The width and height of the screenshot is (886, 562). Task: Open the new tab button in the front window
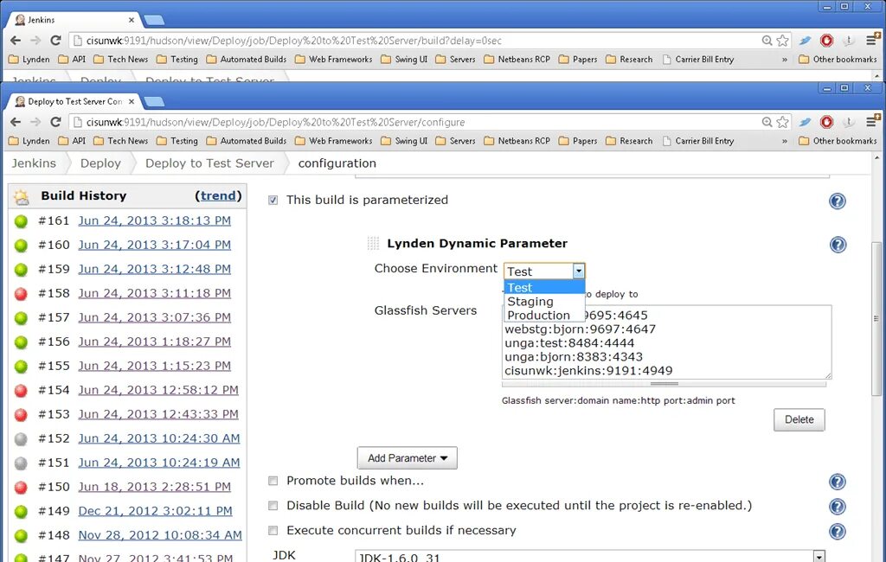[154, 102]
